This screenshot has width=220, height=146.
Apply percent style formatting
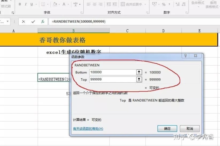point(163,5)
